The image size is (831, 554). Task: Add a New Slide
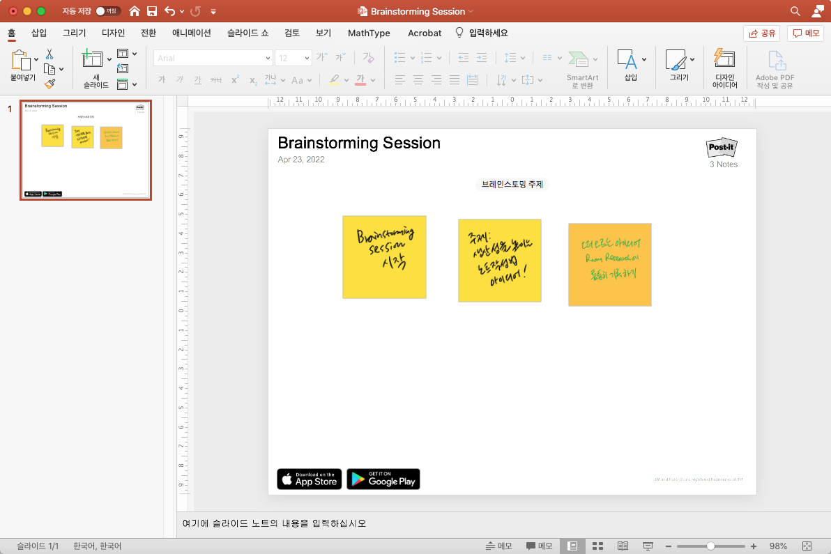(92, 59)
